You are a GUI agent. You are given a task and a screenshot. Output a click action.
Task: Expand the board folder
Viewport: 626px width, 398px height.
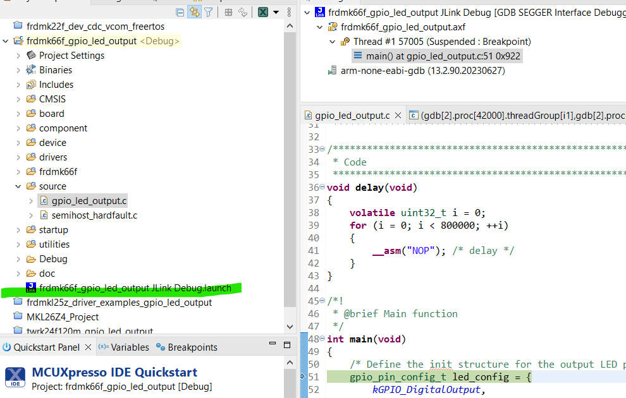click(x=18, y=114)
